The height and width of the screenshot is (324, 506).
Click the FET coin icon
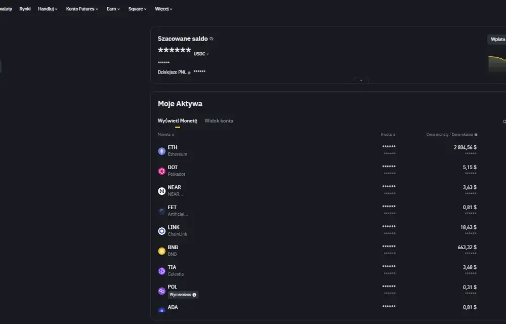[x=162, y=211]
